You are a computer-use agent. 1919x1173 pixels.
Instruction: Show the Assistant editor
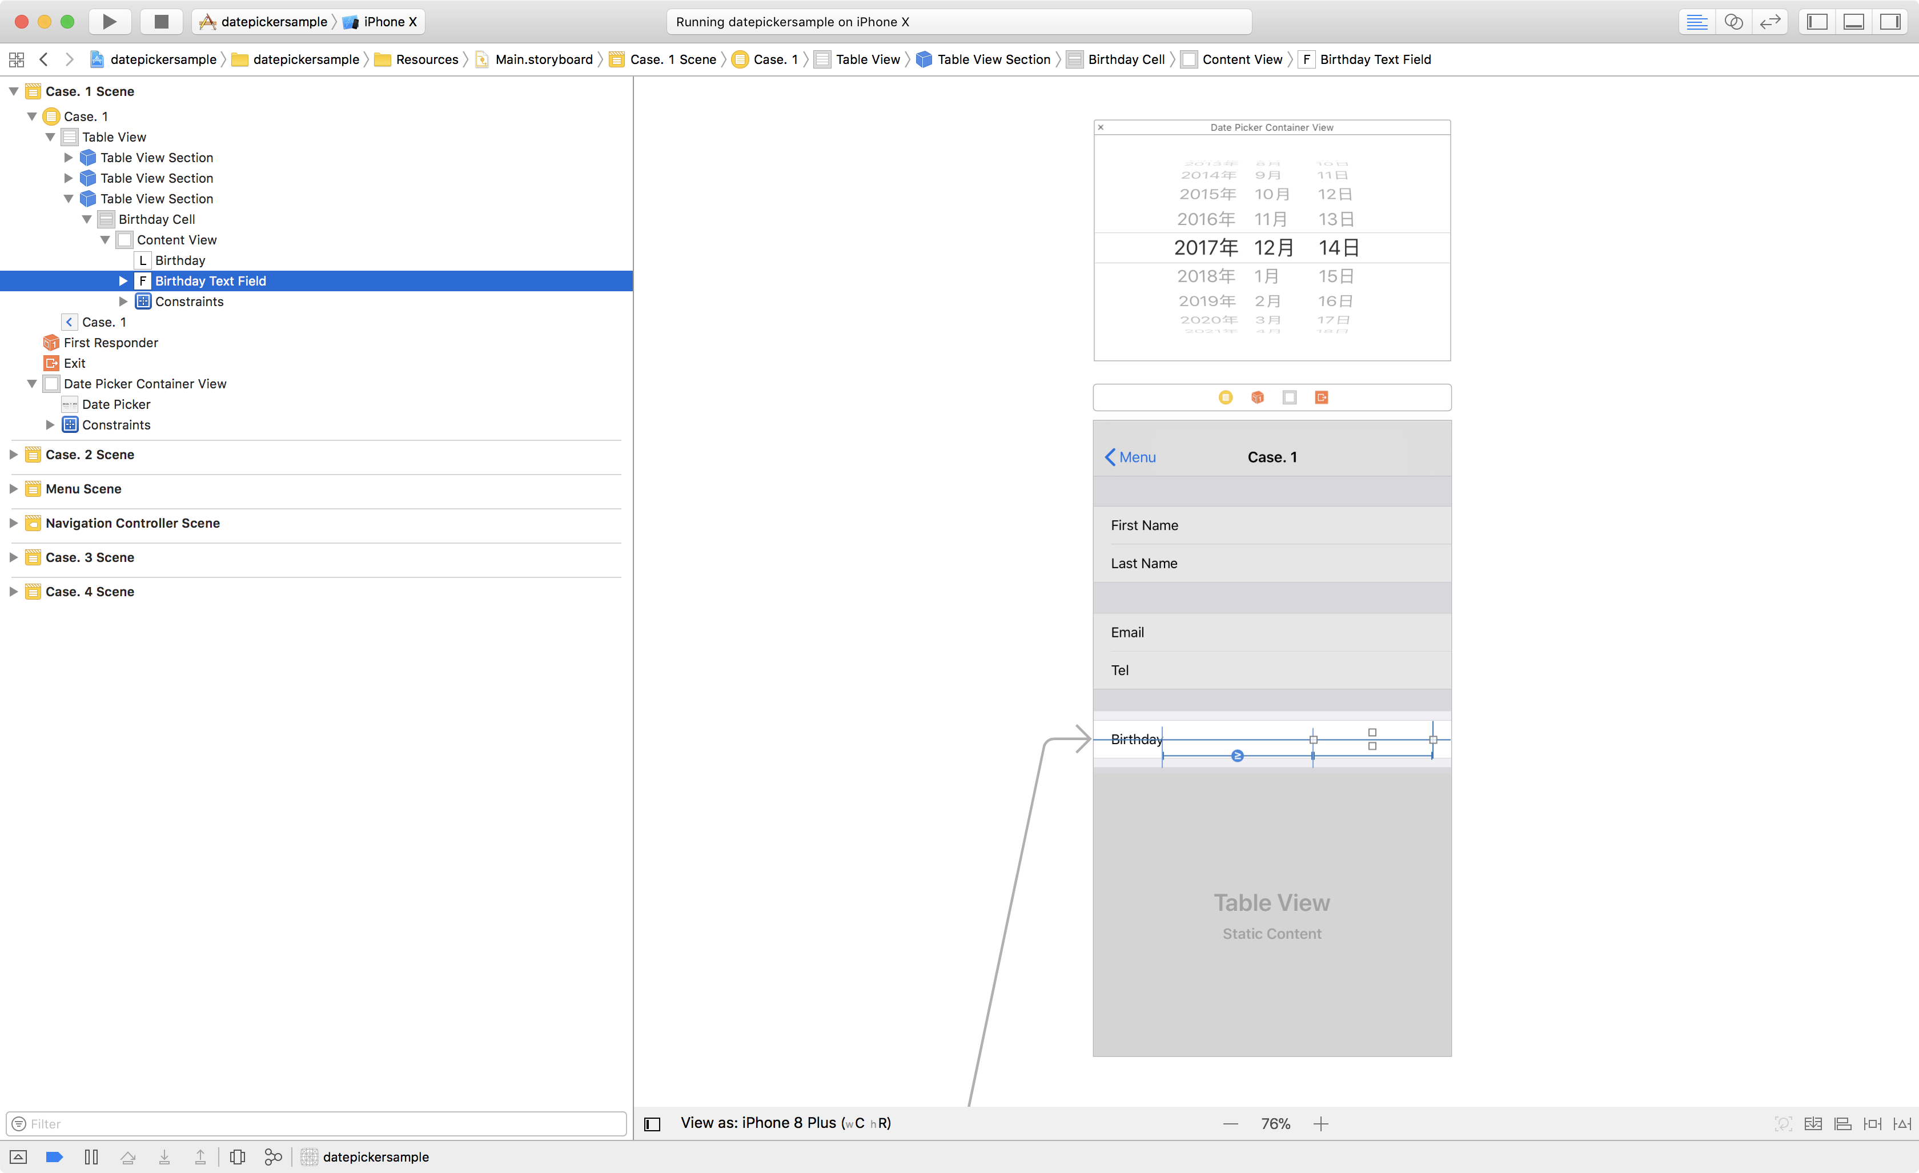coord(1733,21)
